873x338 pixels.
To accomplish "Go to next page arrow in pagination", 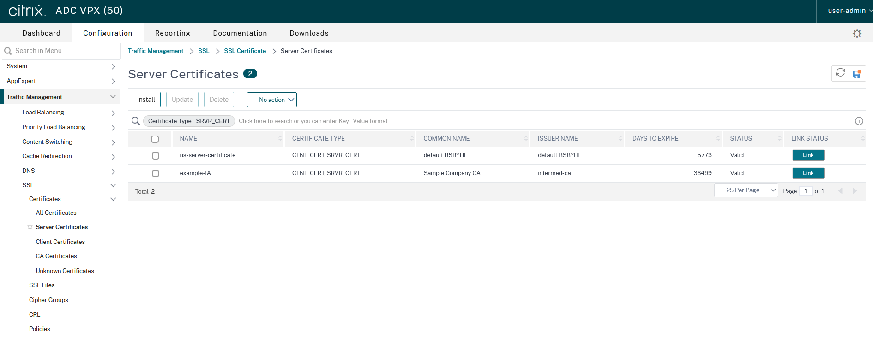I will pyautogui.click(x=855, y=191).
